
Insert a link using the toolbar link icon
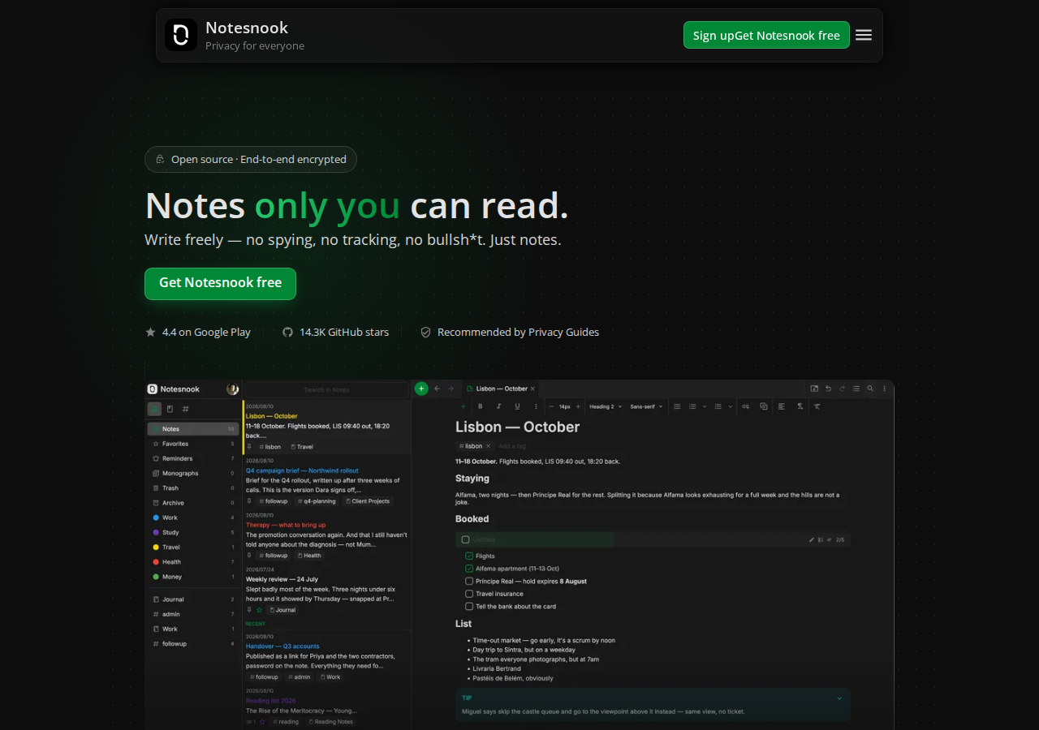tap(745, 406)
